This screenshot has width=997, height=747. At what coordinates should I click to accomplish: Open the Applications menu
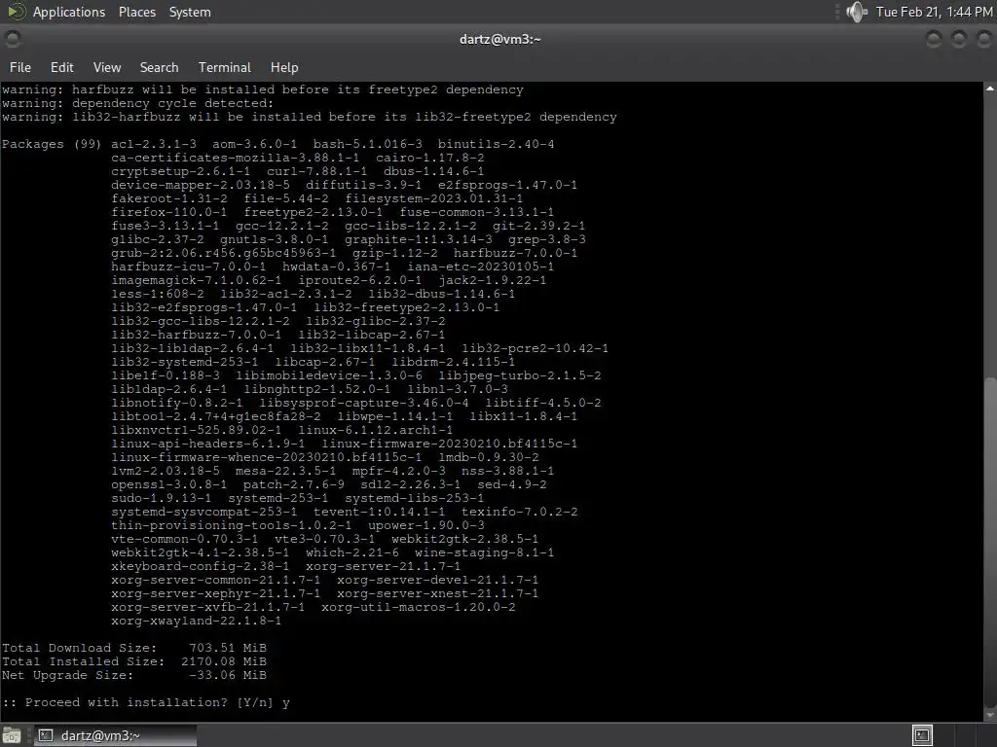[x=69, y=12]
